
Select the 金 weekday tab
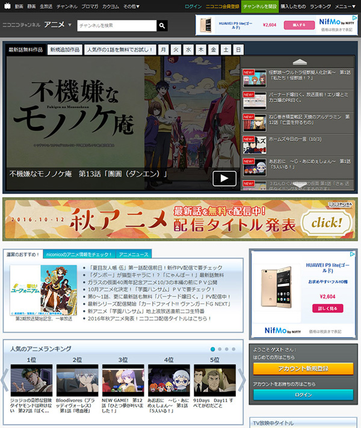214,50
